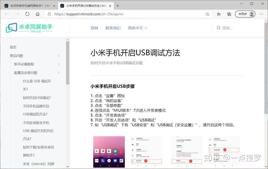268x169 pixels.
Task: Go back with the browser back arrow
Action: tap(7, 14)
